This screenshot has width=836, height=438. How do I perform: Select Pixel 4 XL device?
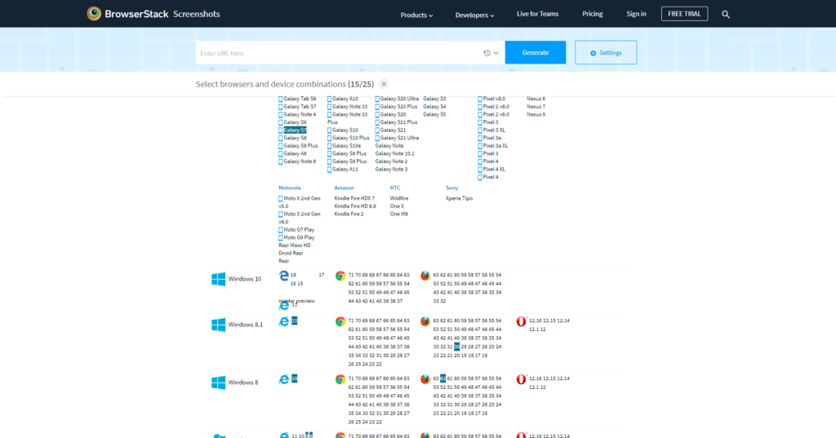point(494,170)
